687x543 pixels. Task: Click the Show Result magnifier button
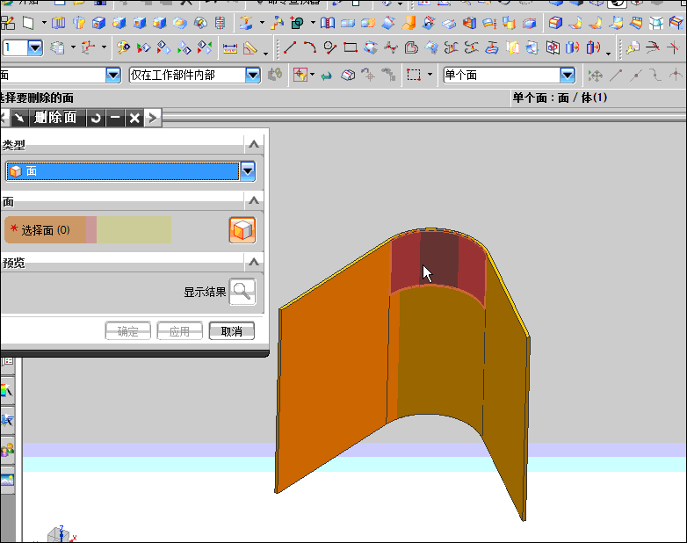[x=242, y=292]
